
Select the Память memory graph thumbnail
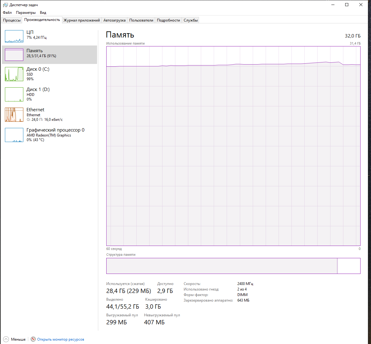tap(14, 55)
